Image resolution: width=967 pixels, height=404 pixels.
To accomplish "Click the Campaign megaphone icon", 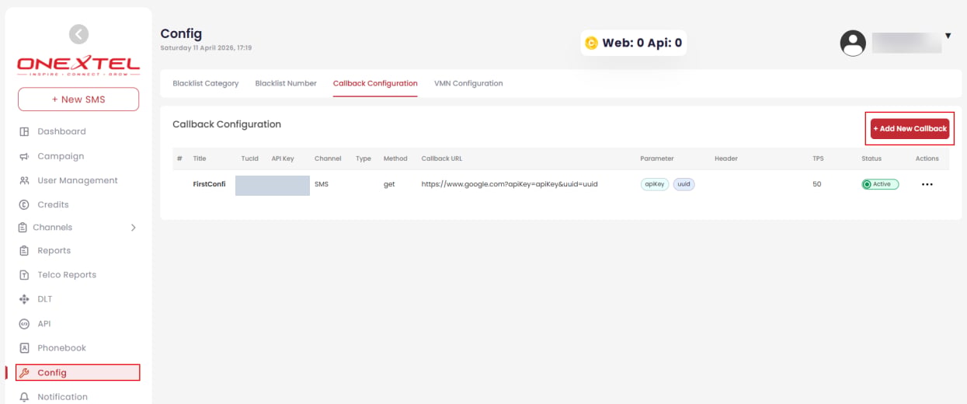I will coord(24,156).
